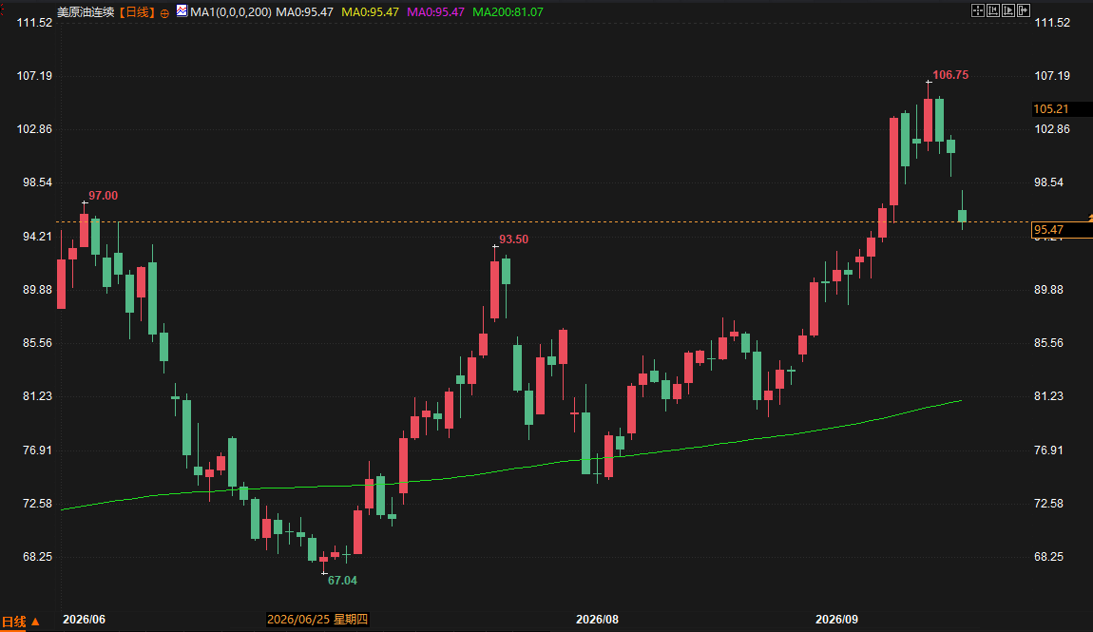Click the 89.88 value on left axis
This screenshot has height=632, width=1093.
[38, 289]
